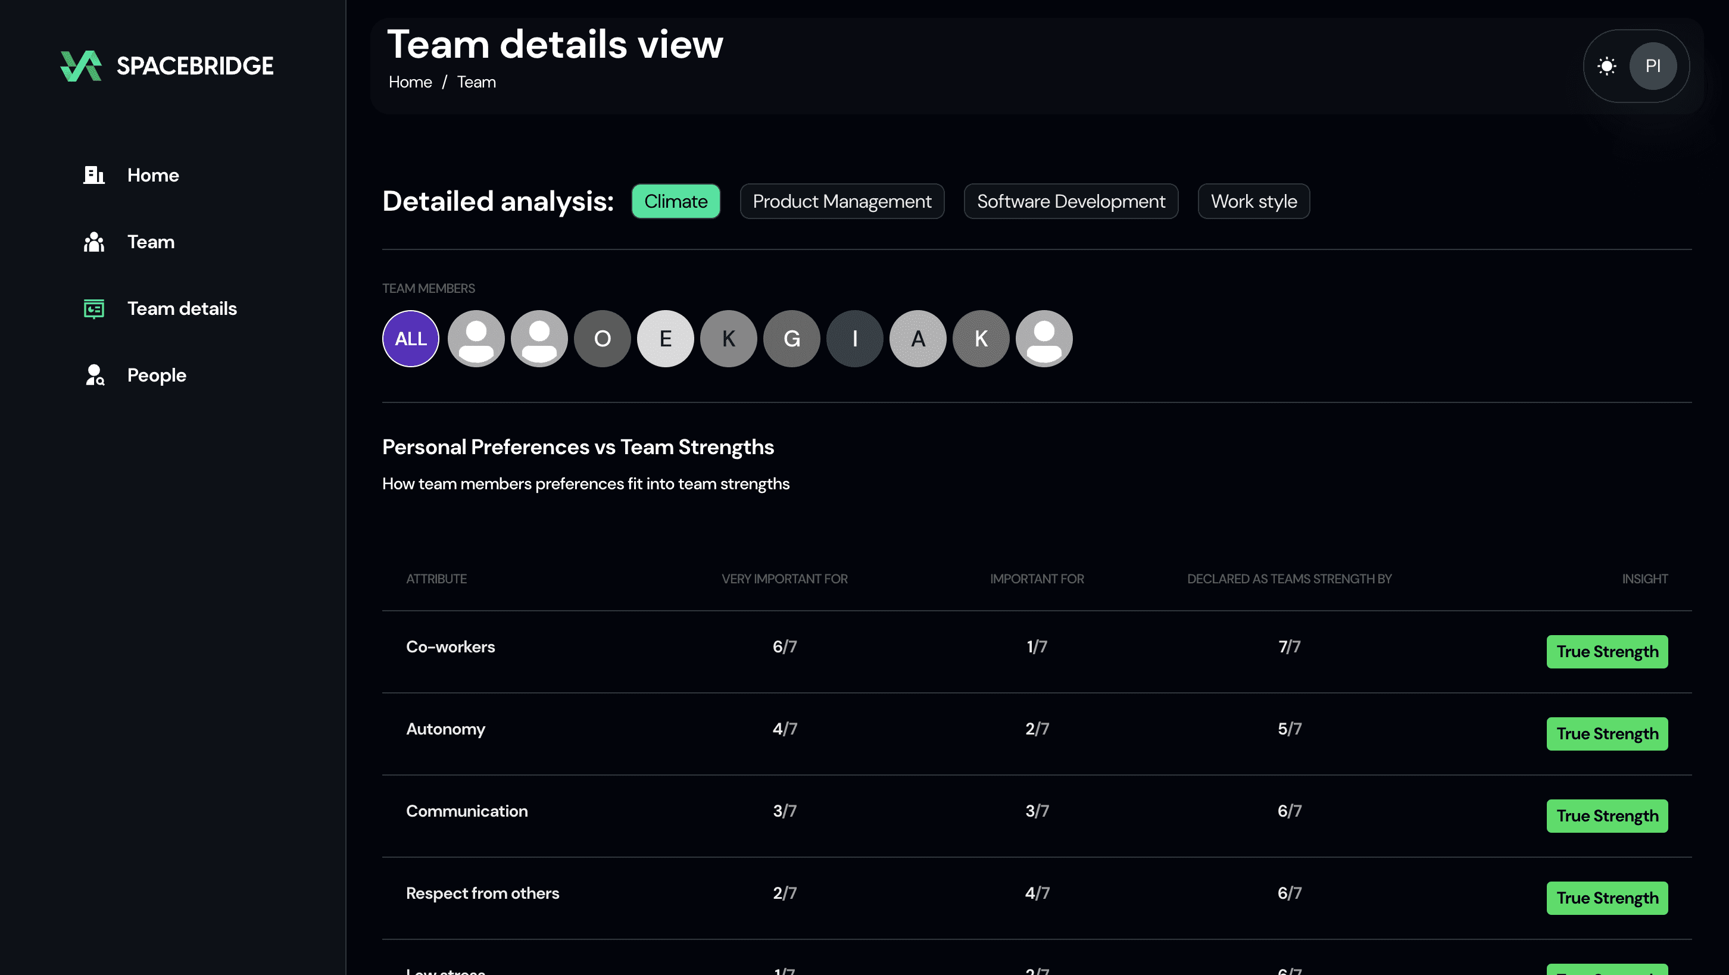The height and width of the screenshot is (975, 1729).
Task: Select the first anonymous member avatar
Action: tap(476, 338)
